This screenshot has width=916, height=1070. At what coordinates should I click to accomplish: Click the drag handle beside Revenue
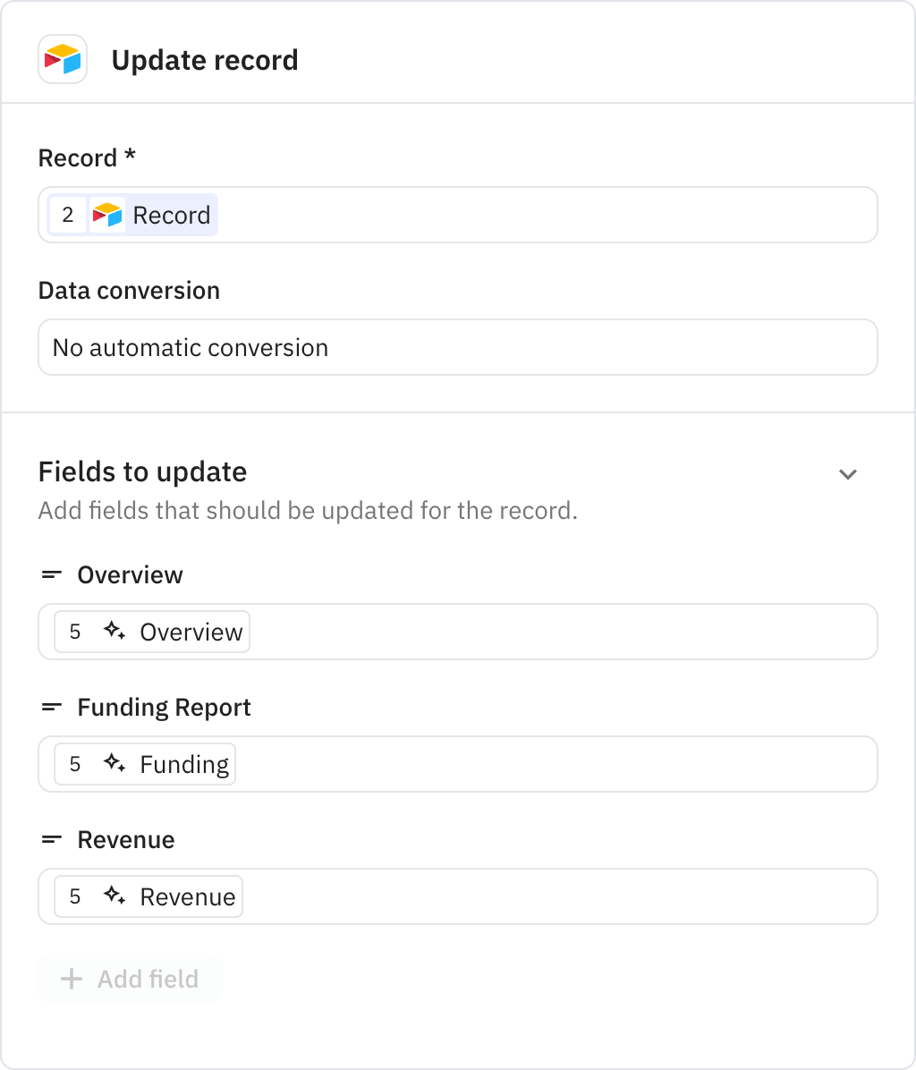pyautogui.click(x=51, y=839)
